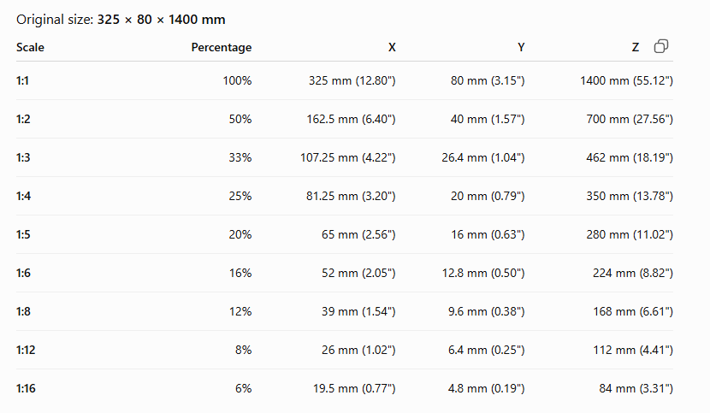Click the 1:8 scale row label

tap(24, 311)
